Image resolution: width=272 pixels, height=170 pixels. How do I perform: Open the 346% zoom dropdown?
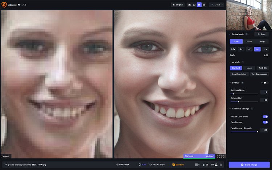click(x=217, y=5)
